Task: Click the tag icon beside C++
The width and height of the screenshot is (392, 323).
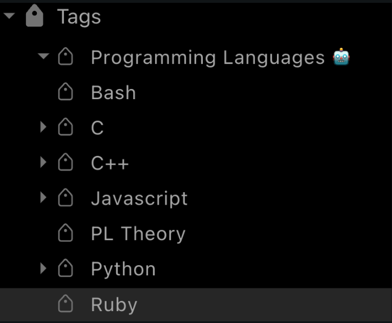Action: pos(66,163)
